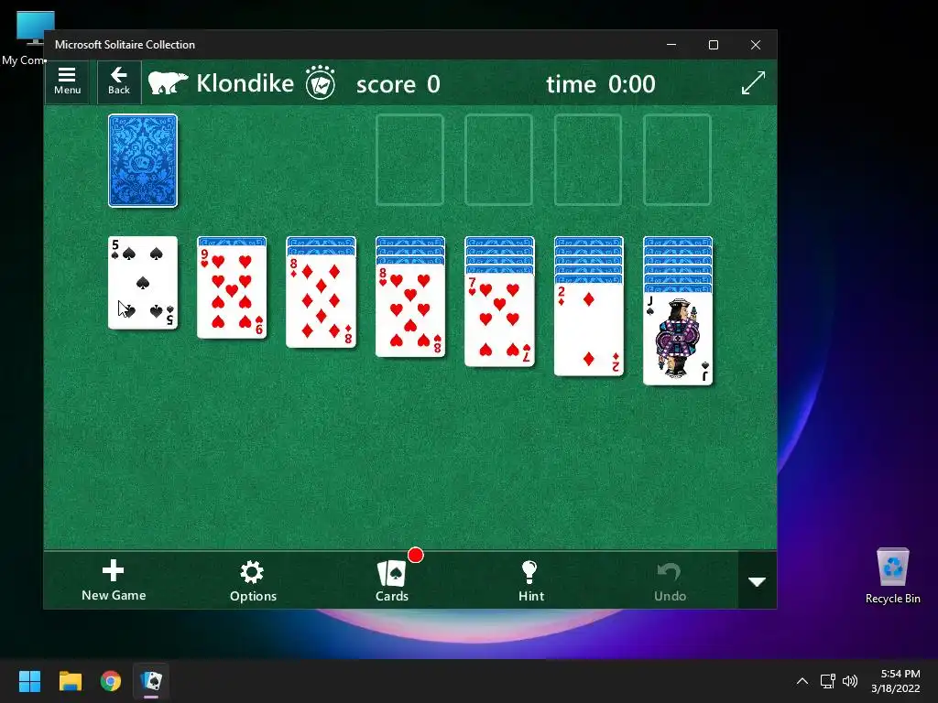Open the Cards deck chooser
The width and height of the screenshot is (938, 703).
coord(392,581)
